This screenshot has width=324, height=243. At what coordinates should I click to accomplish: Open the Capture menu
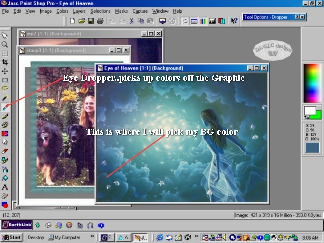[x=140, y=11]
